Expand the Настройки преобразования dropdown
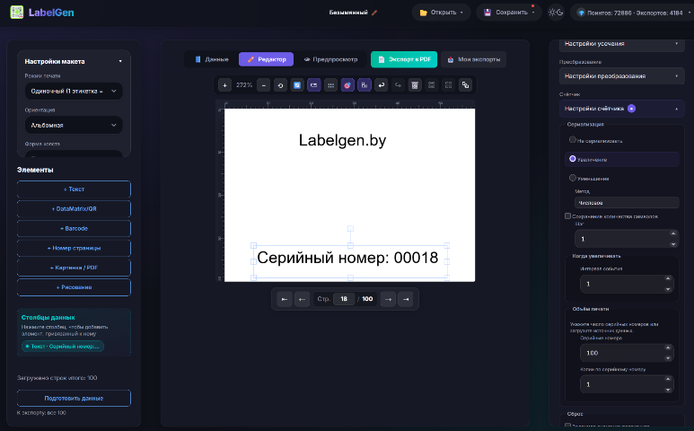The height and width of the screenshot is (431, 694). pyautogui.click(x=621, y=76)
